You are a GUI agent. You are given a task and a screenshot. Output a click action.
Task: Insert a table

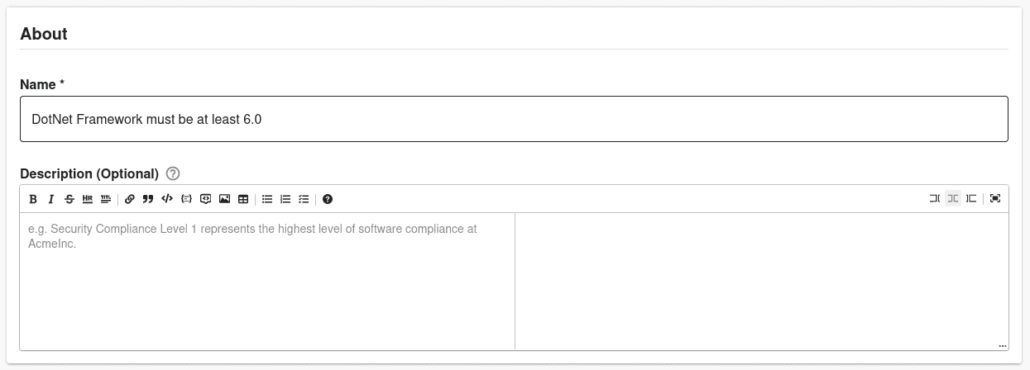pos(243,199)
